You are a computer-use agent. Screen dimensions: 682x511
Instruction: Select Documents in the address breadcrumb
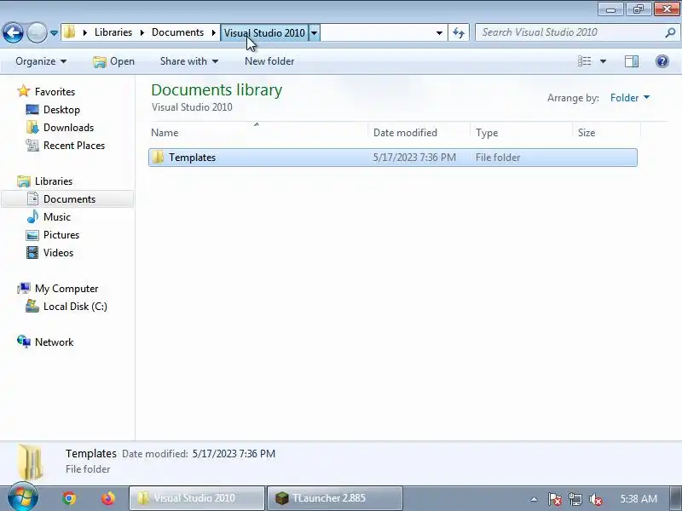[x=177, y=32]
